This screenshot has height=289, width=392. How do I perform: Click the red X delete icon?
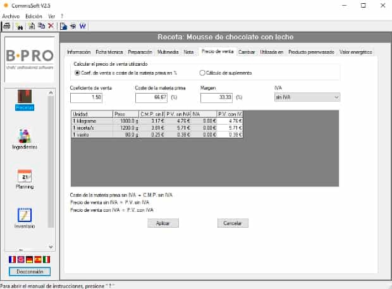51,26
